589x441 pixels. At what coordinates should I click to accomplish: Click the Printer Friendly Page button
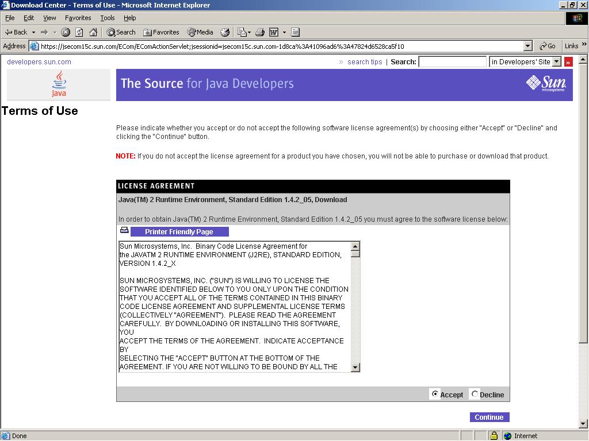pyautogui.click(x=179, y=232)
